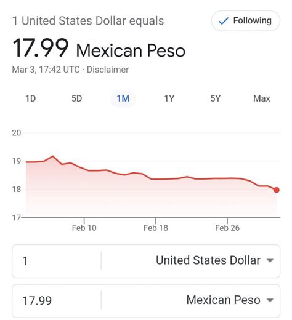Show the Max time range

click(x=262, y=98)
